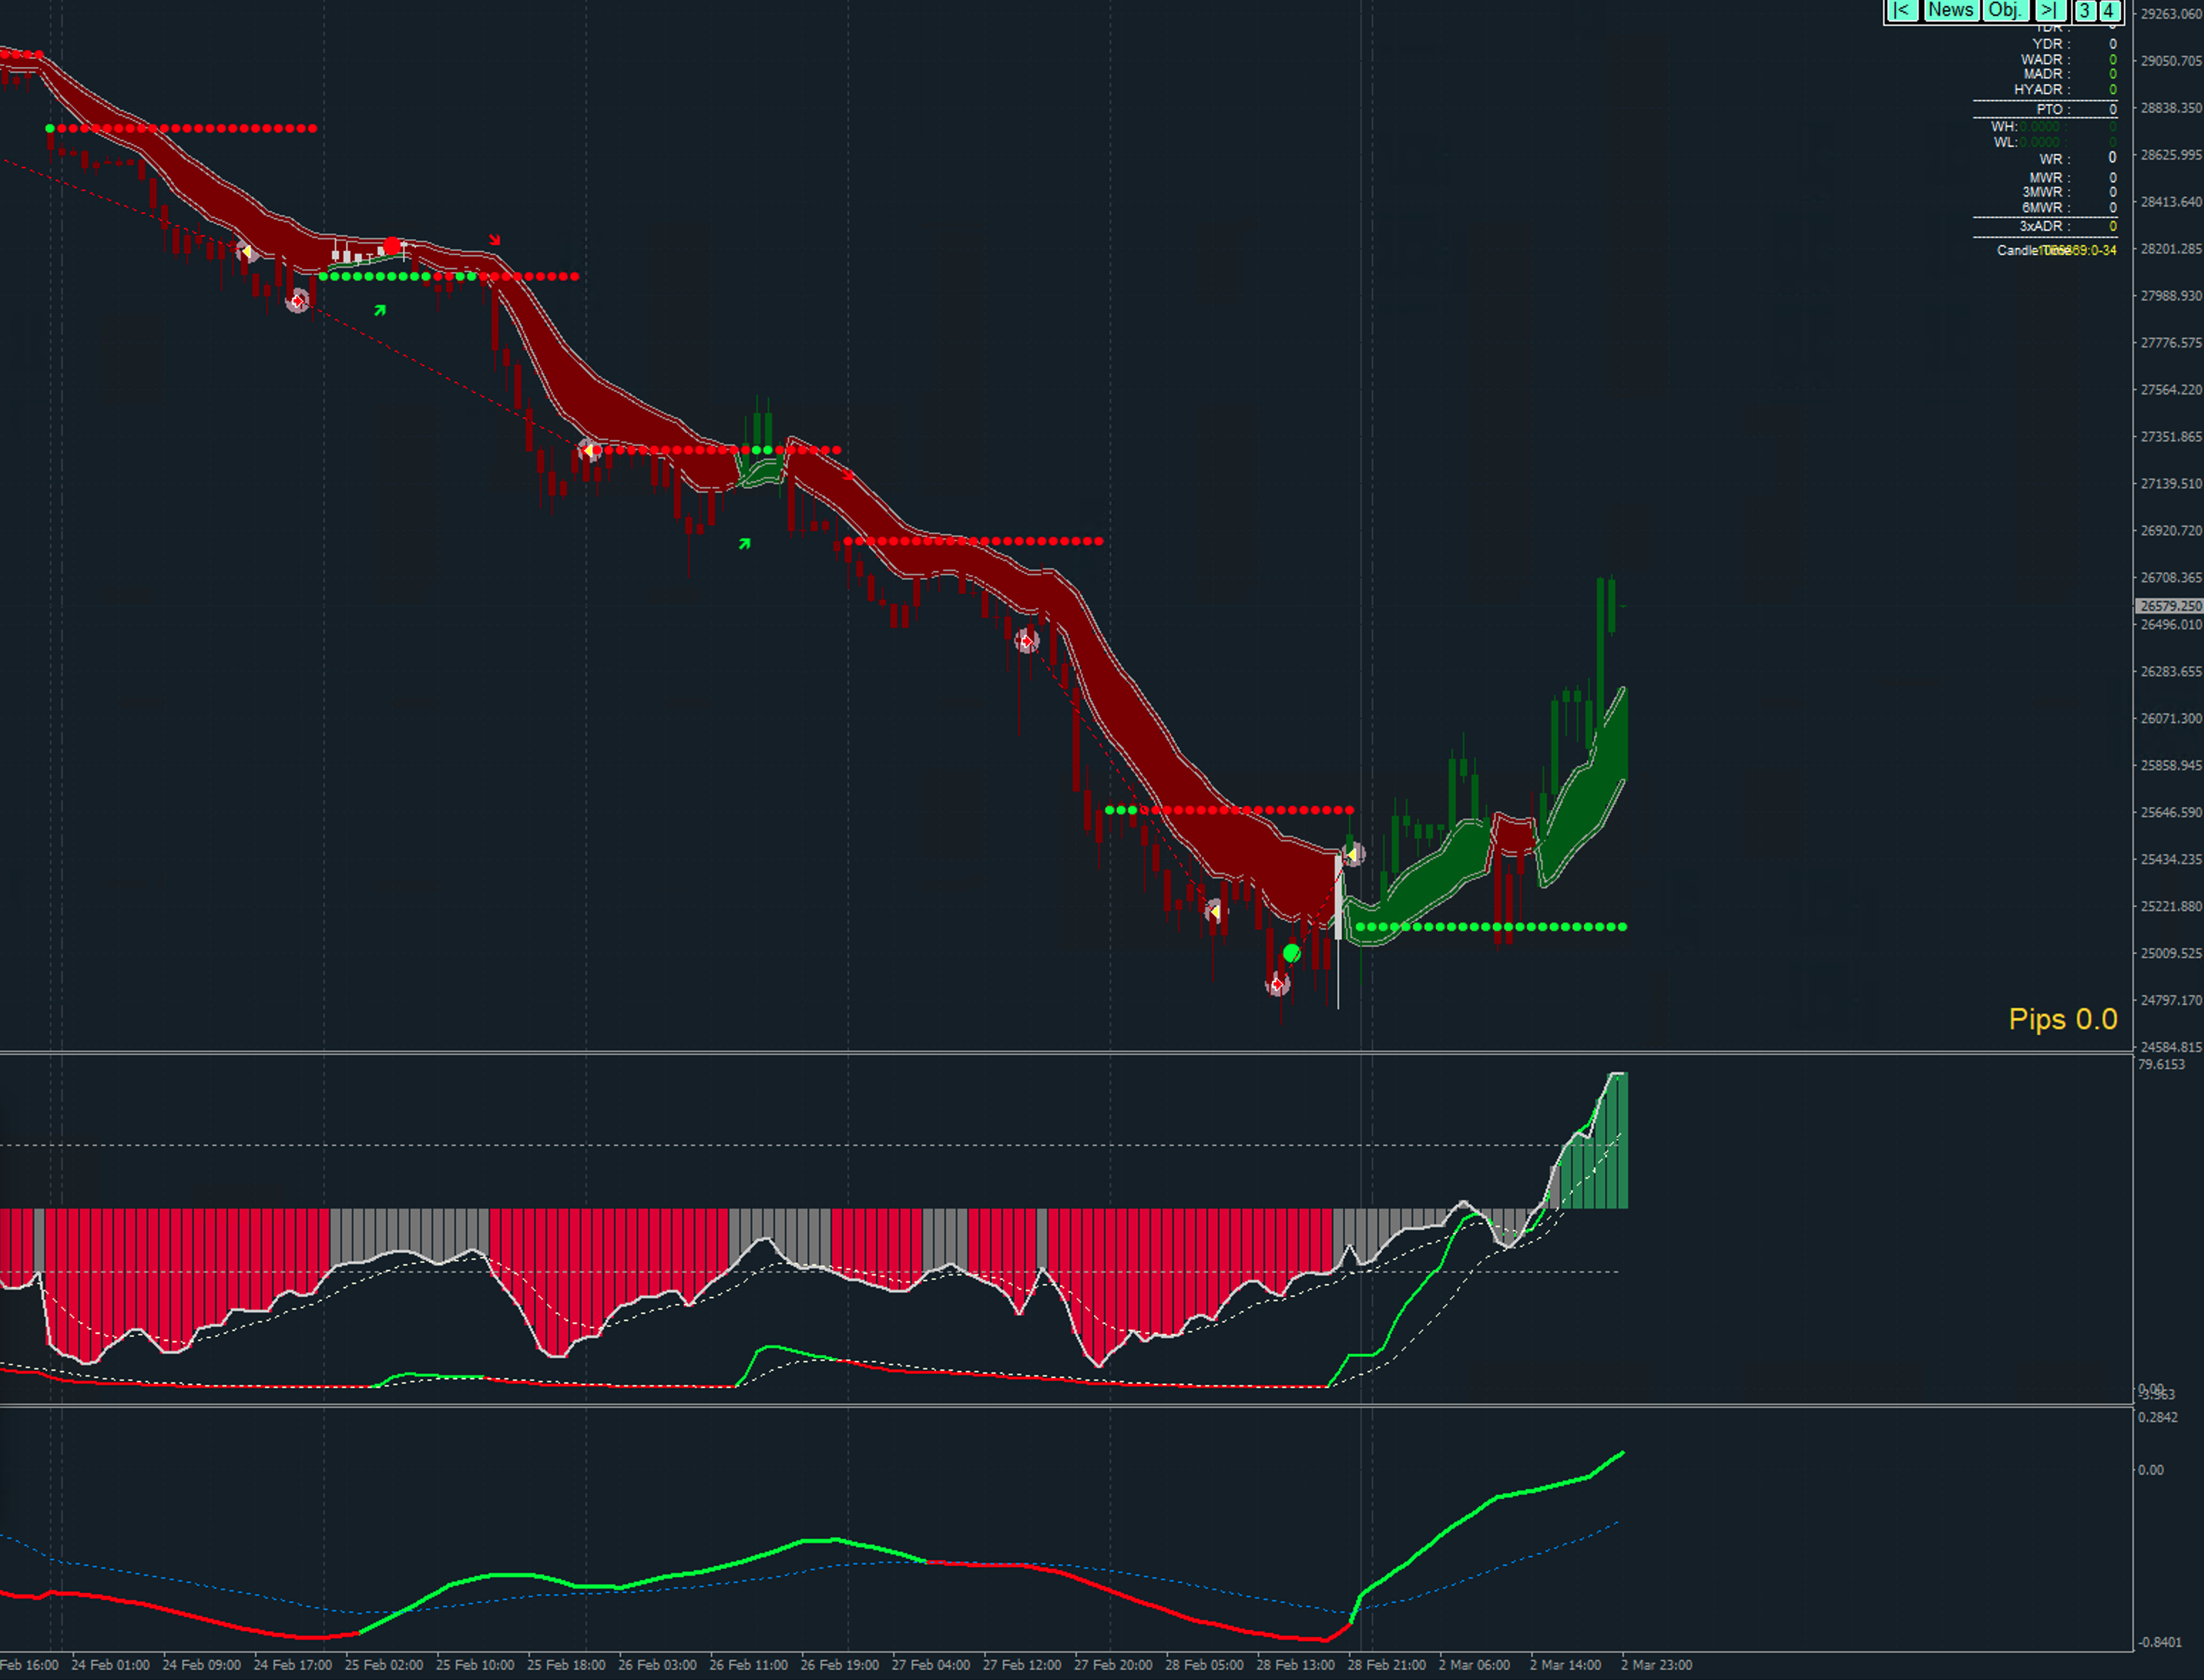Viewport: 2204px width, 1680px height.
Task: Click the PTO value row
Action: coord(2045,109)
